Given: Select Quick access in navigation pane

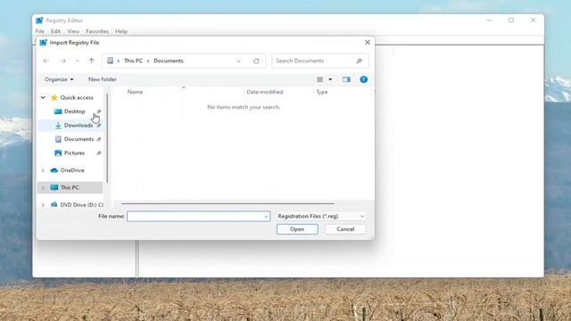Looking at the screenshot, I should click(x=77, y=97).
